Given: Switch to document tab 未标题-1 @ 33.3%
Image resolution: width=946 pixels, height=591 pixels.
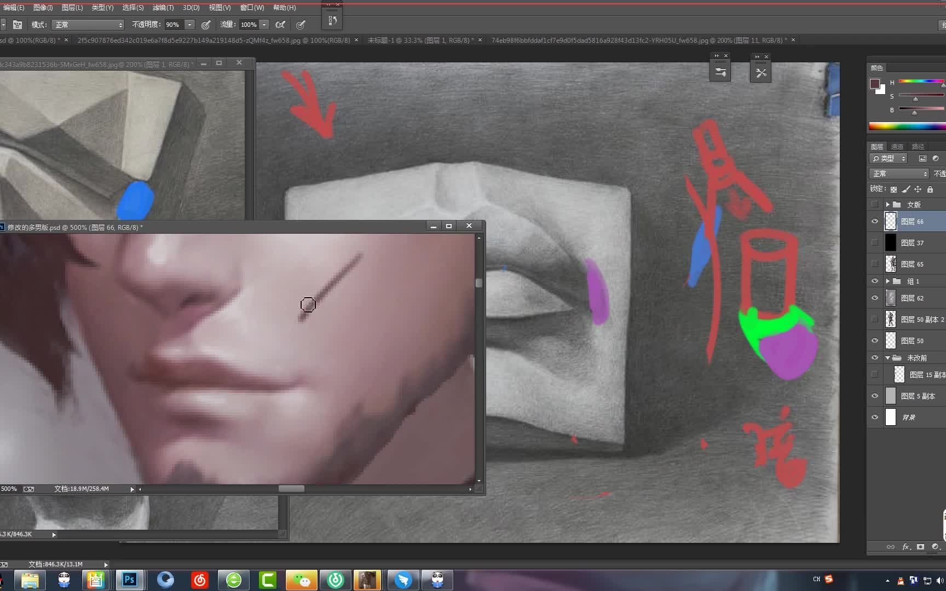Looking at the screenshot, I should point(420,40).
